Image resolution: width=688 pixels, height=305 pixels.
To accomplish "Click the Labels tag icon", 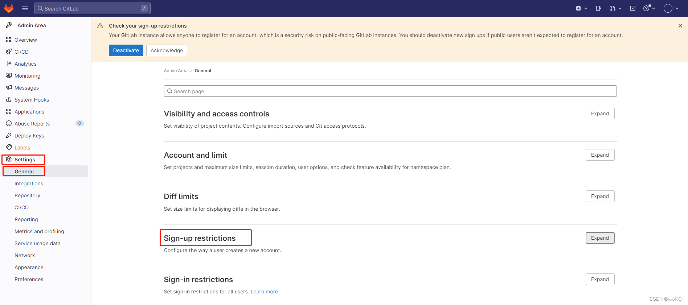I will coord(9,147).
